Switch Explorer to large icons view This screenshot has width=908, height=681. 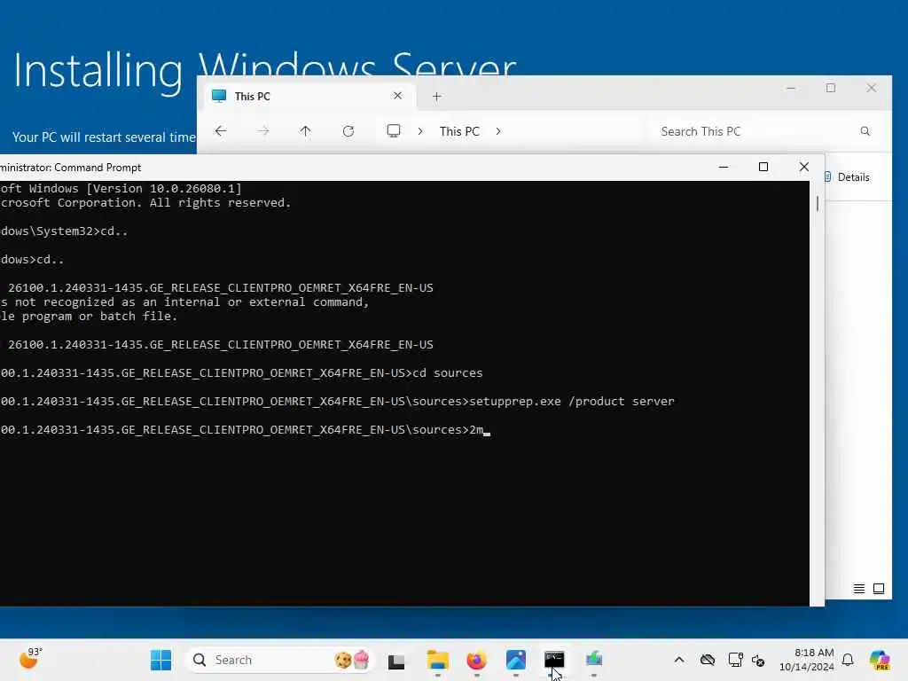click(879, 589)
